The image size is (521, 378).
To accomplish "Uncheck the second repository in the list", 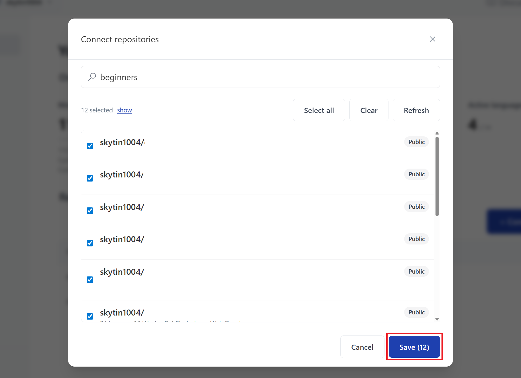I will 90,178.
